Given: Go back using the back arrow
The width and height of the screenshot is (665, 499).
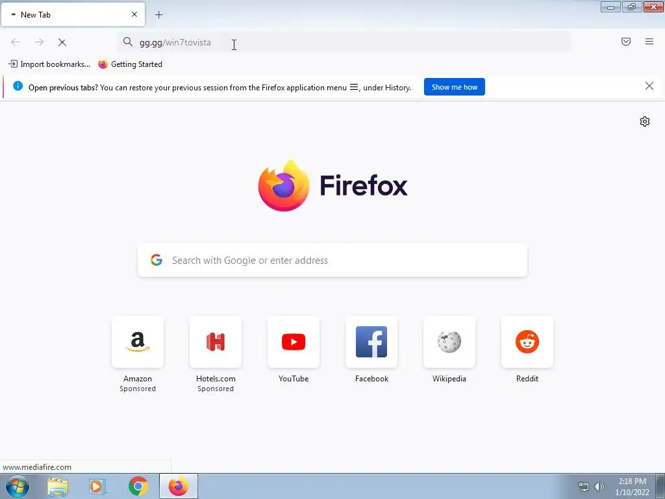Looking at the screenshot, I should click(16, 42).
